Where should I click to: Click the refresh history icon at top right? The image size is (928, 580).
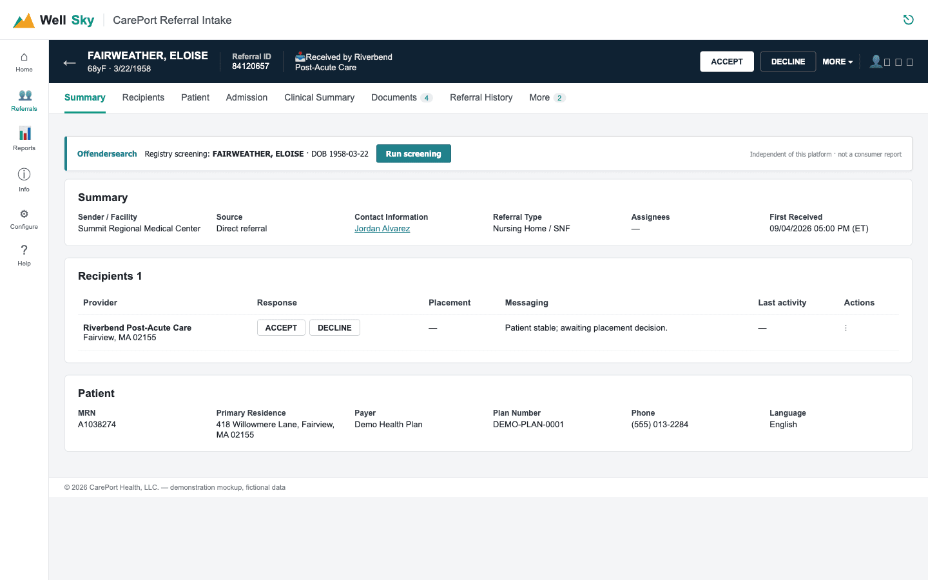point(909,20)
